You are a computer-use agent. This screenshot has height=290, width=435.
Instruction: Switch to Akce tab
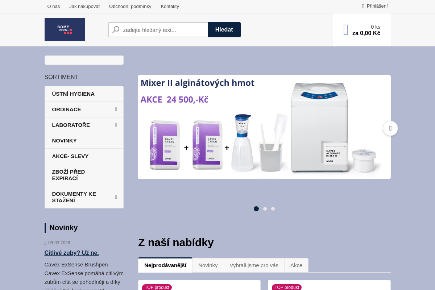point(296,265)
